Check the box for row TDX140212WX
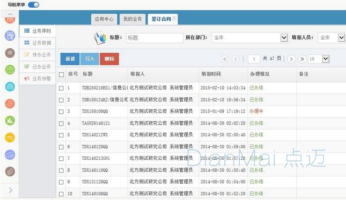This screenshot has width=346, height=200. tap(61, 135)
